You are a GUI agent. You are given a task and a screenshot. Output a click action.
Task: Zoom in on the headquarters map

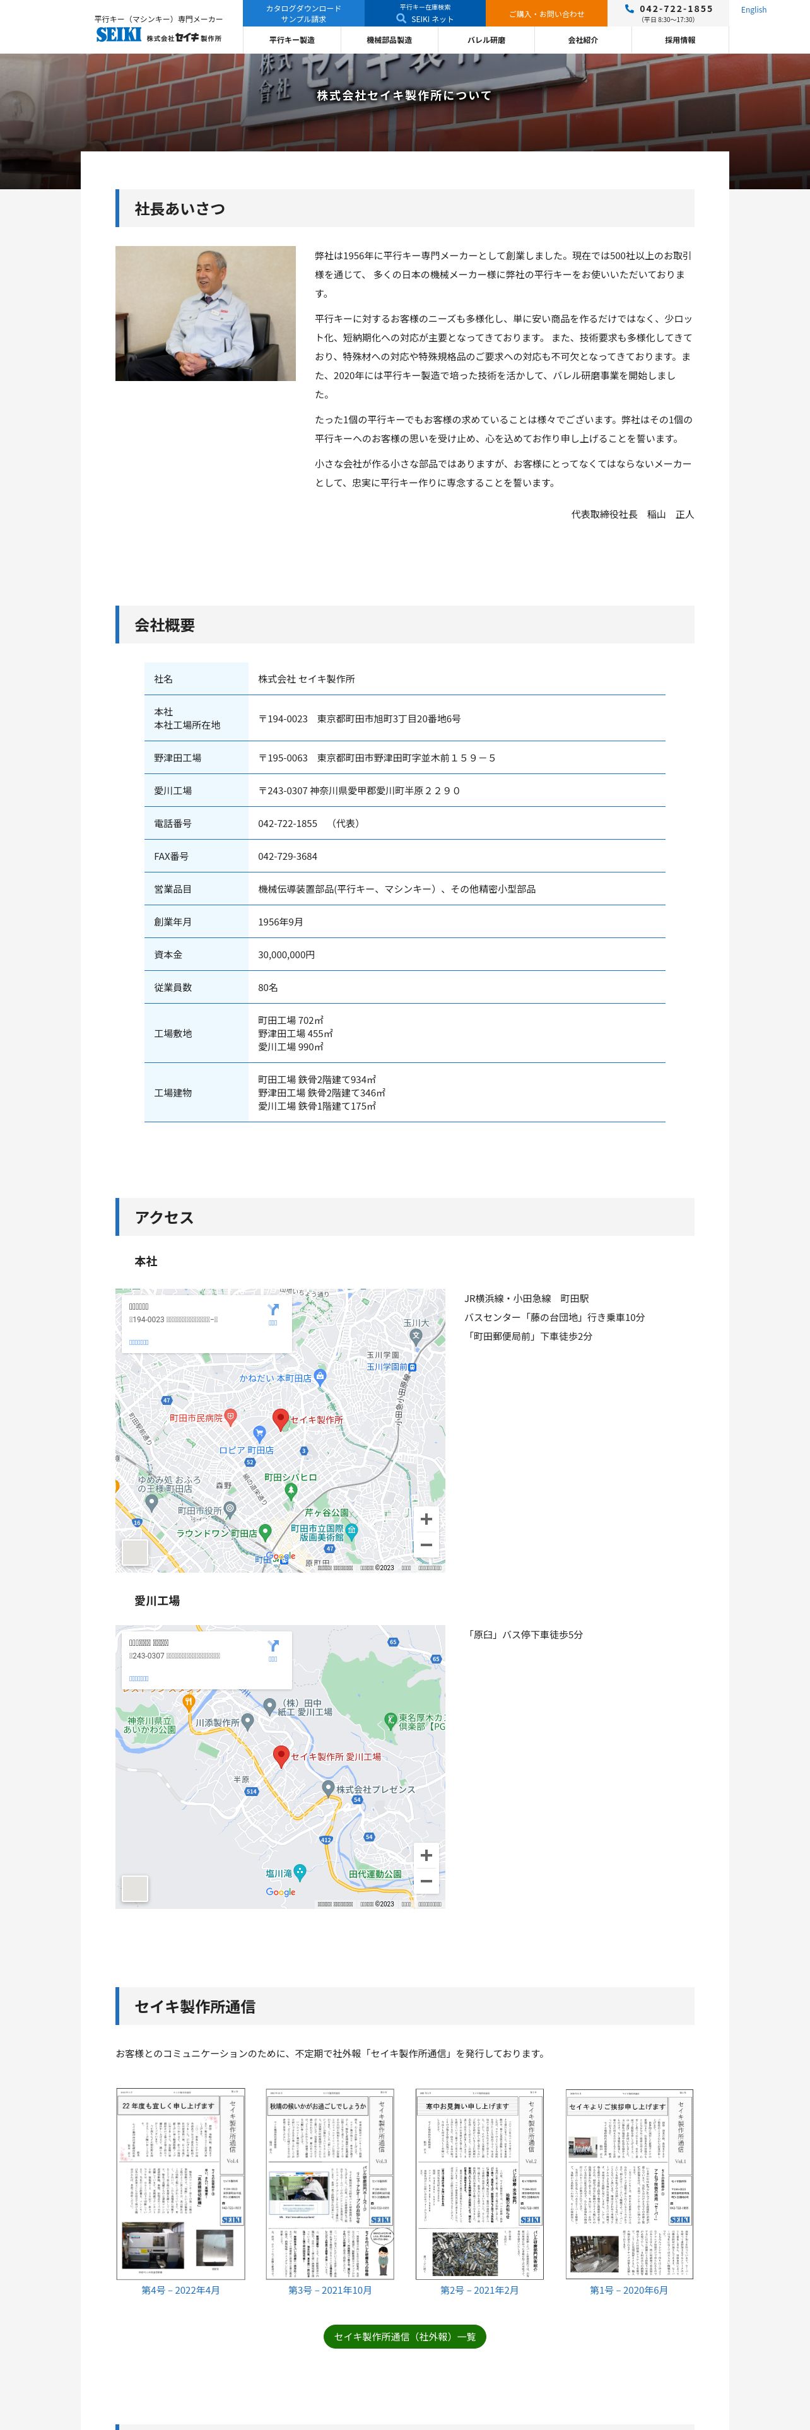click(426, 1519)
